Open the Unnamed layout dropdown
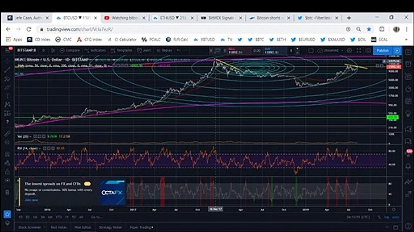Viewport: 414px width, 232px height. (330, 51)
